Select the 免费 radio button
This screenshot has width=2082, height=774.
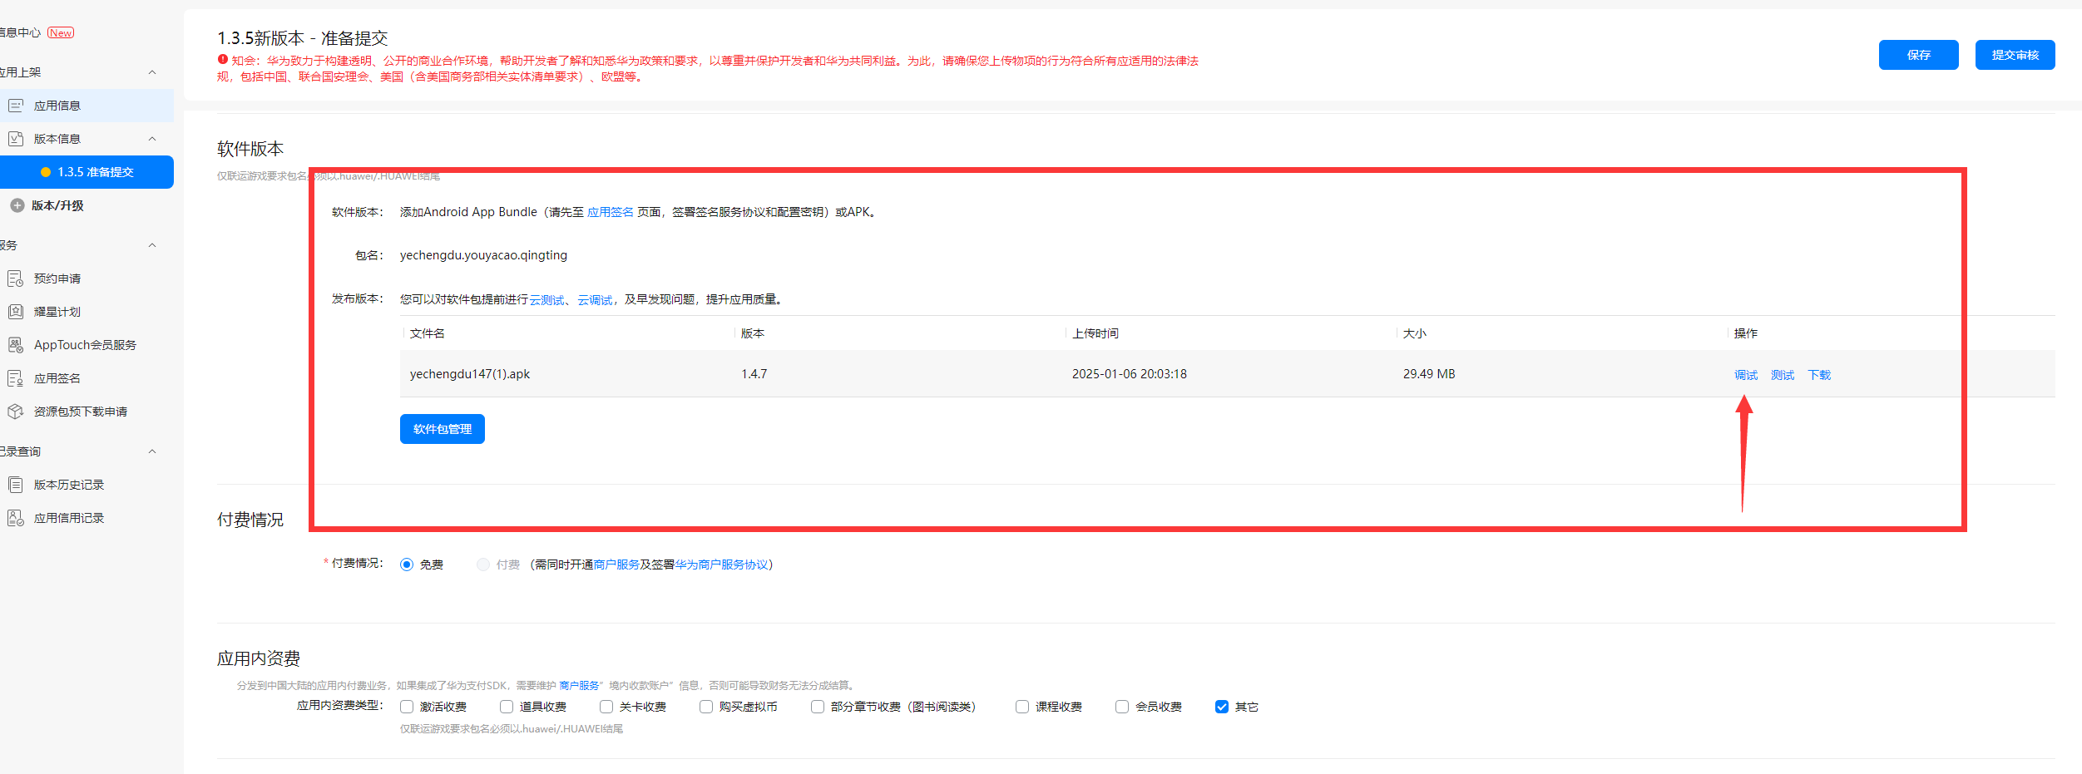pyautogui.click(x=407, y=564)
